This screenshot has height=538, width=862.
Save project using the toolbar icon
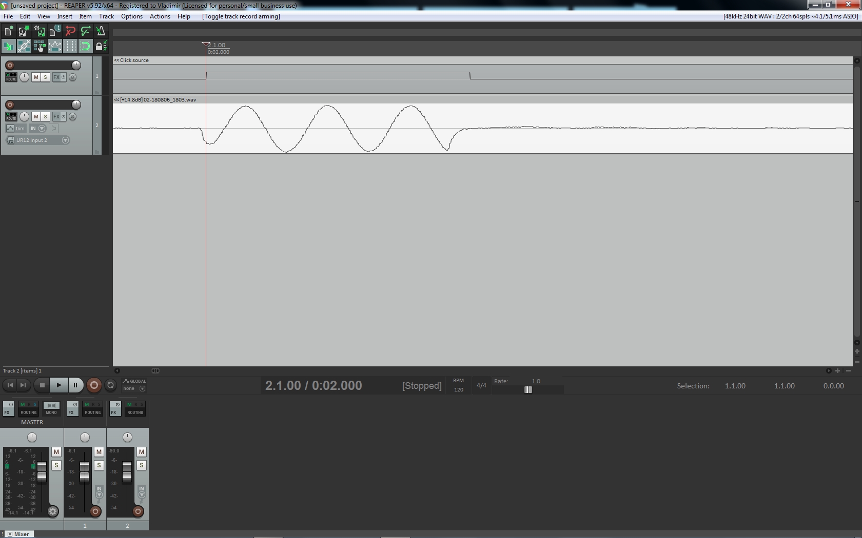point(39,32)
